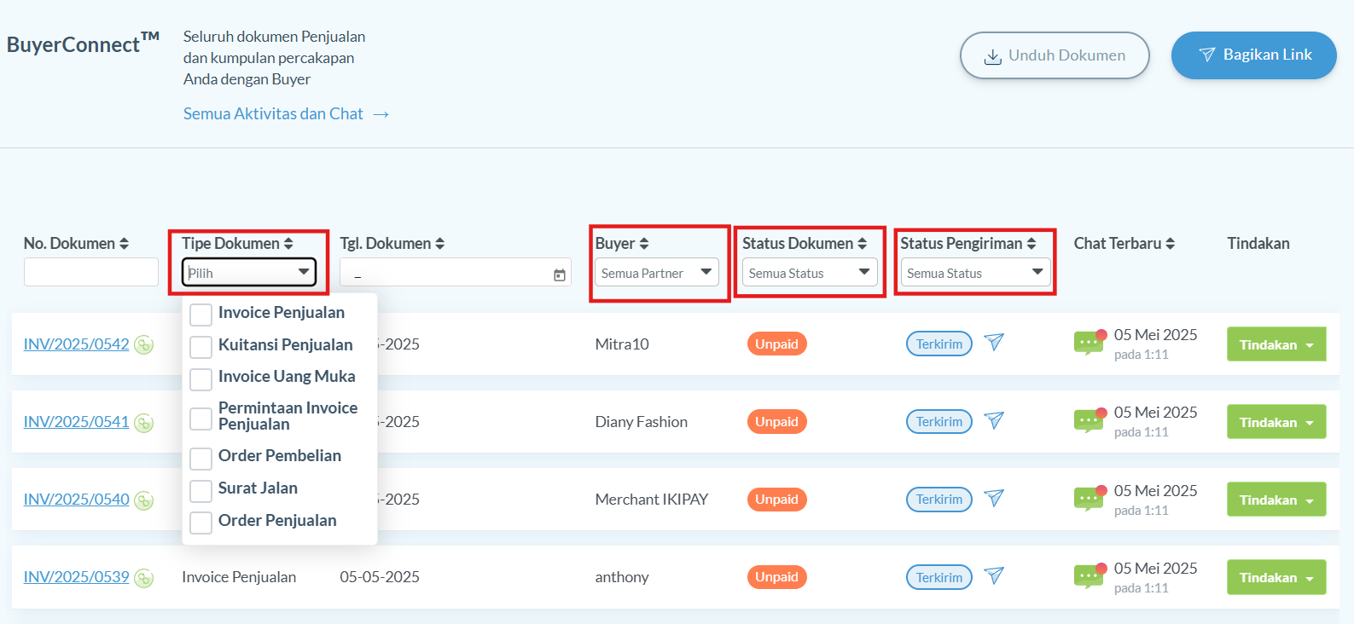Check the Invoice Penjualan checkbox
Image resolution: width=1354 pixels, height=624 pixels.
tap(200, 315)
